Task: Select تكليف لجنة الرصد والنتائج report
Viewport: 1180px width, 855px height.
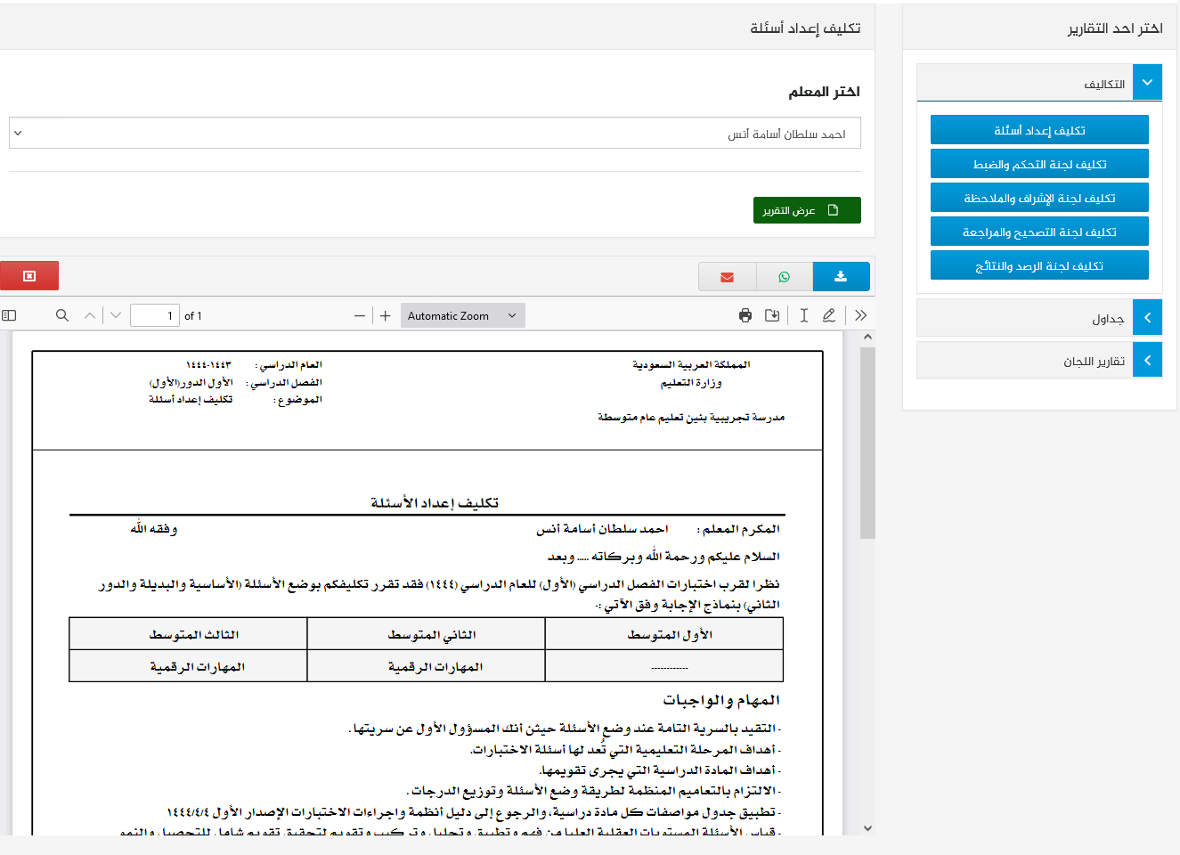Action: coord(1039,265)
